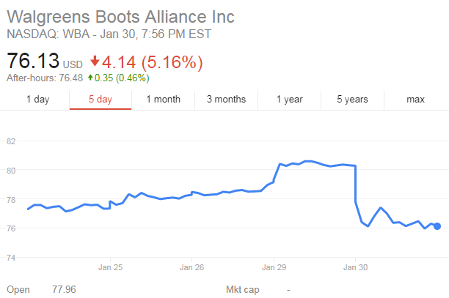Click the Mkt cap label
Viewport: 449px width, 298px height.
click(241, 290)
